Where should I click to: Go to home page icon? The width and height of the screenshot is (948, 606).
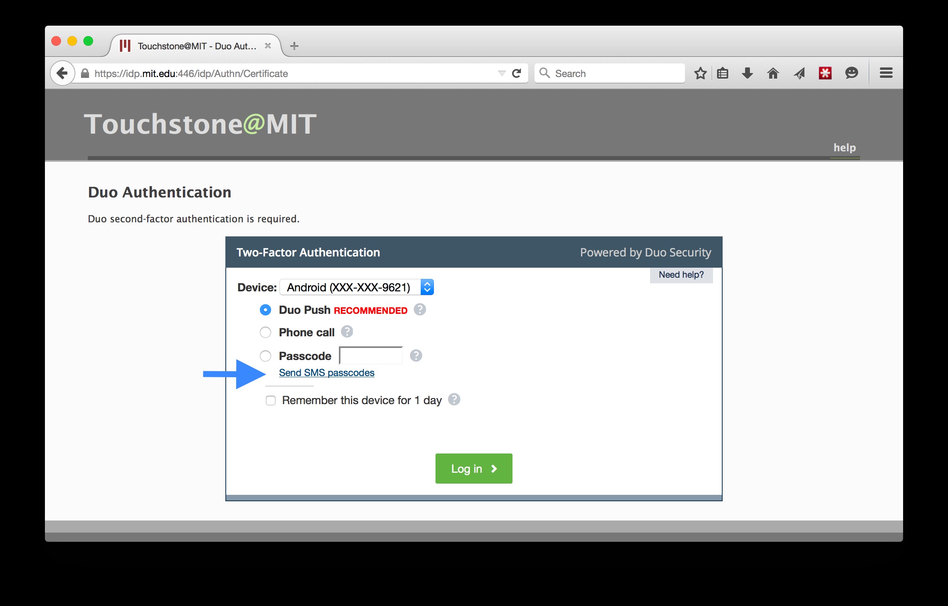773,73
